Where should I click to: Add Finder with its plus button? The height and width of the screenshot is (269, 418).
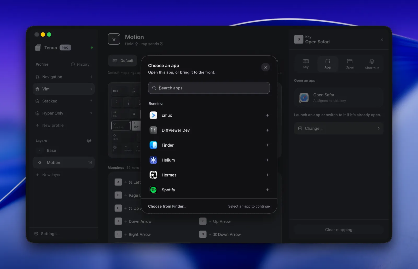tap(267, 145)
